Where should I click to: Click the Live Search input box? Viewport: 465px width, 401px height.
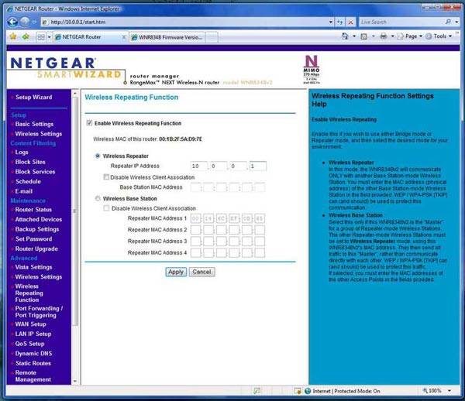(x=401, y=22)
